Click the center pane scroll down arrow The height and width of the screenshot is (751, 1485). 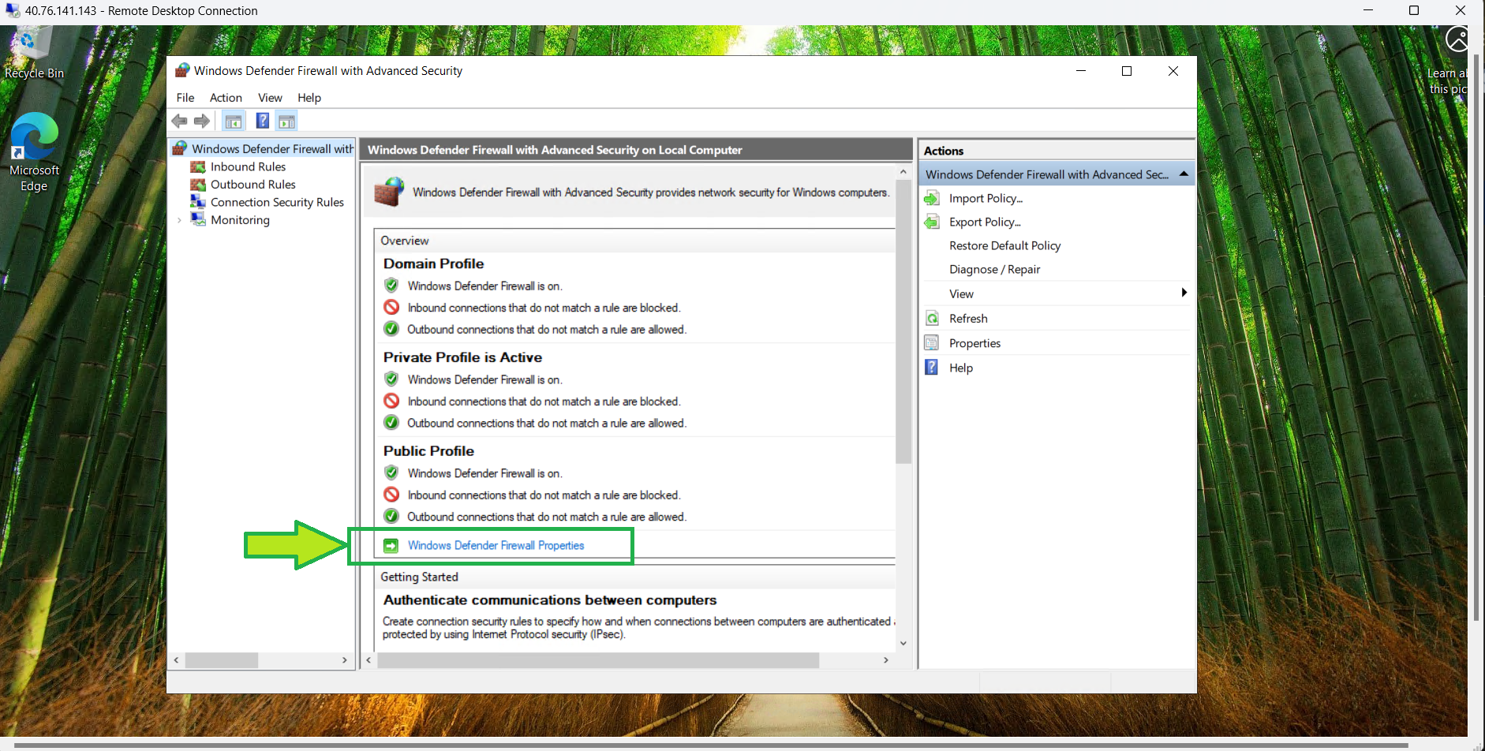pos(903,643)
